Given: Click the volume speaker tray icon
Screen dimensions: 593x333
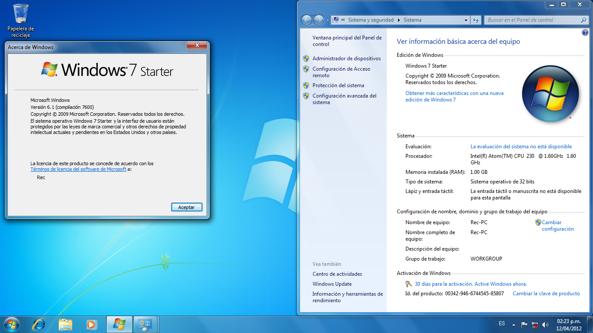Looking at the screenshot, I should [x=545, y=324].
